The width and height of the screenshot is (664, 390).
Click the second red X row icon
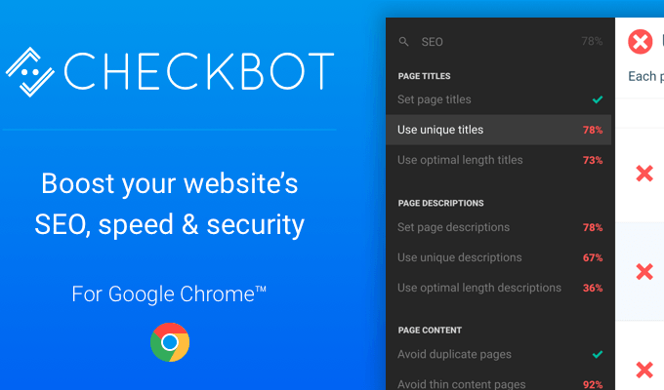[x=644, y=272]
